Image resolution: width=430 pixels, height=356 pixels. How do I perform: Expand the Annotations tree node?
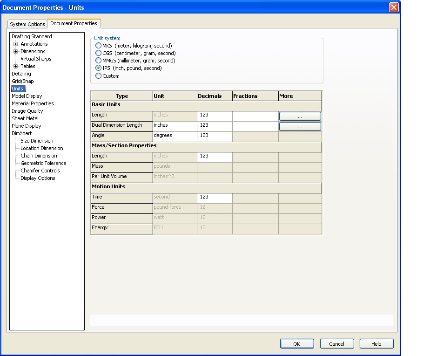(x=16, y=44)
